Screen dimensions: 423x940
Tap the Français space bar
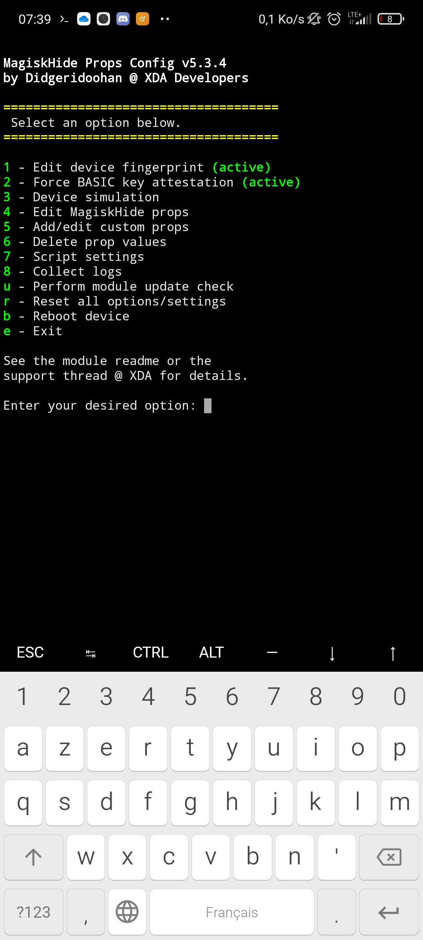[232, 911]
